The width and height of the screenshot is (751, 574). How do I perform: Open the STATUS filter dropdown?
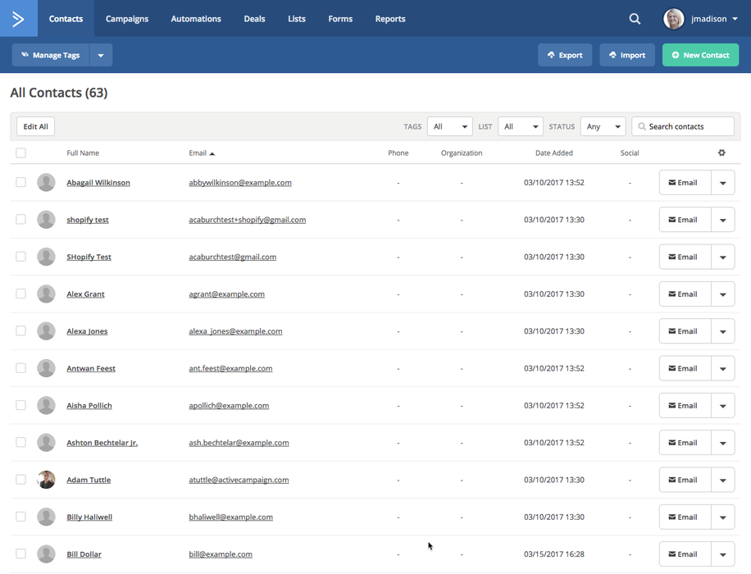click(x=603, y=126)
